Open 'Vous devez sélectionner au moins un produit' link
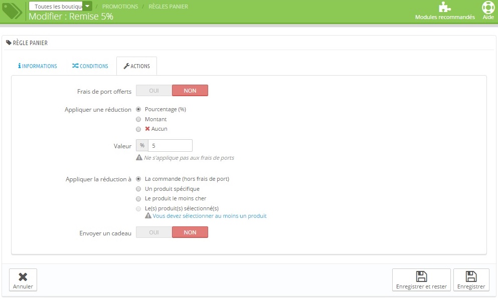498x300 pixels. 210,216
